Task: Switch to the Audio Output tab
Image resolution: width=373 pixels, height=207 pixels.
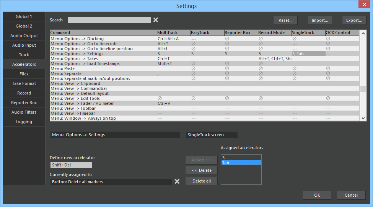Action: [x=24, y=36]
